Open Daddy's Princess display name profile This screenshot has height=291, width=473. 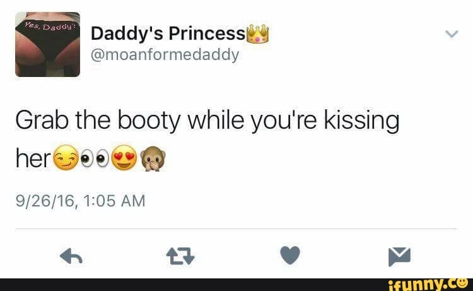tap(168, 33)
